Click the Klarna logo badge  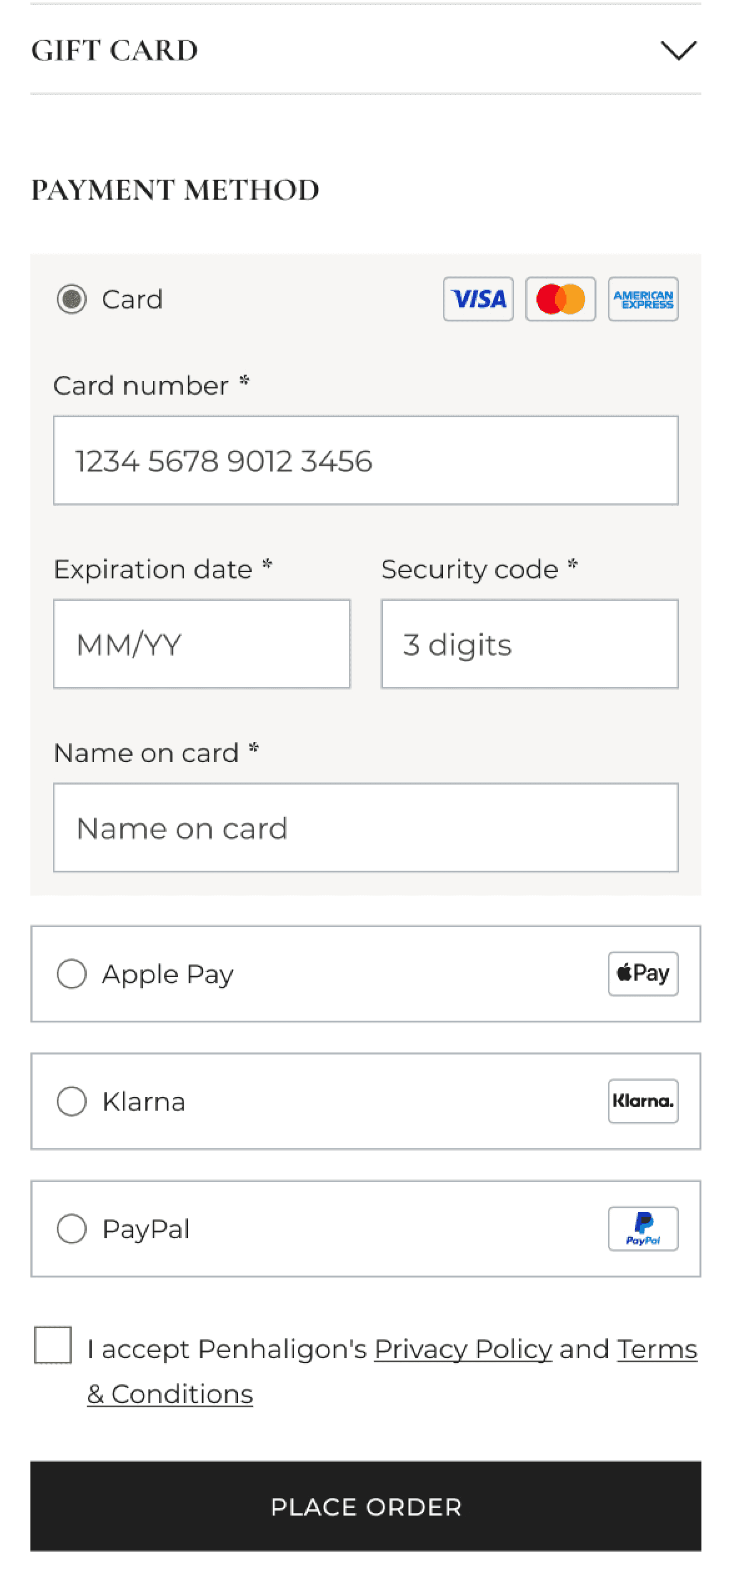[643, 1101]
